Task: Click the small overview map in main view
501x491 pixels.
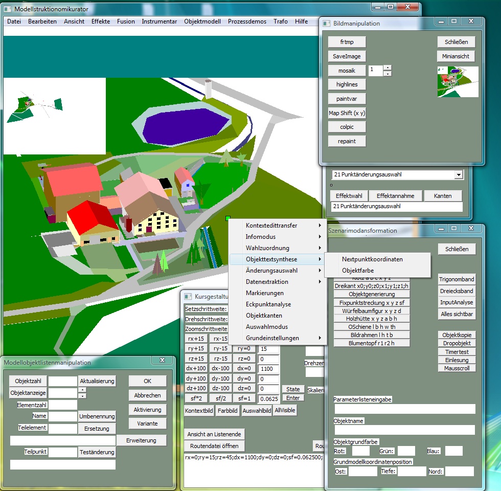Action: coord(55,116)
